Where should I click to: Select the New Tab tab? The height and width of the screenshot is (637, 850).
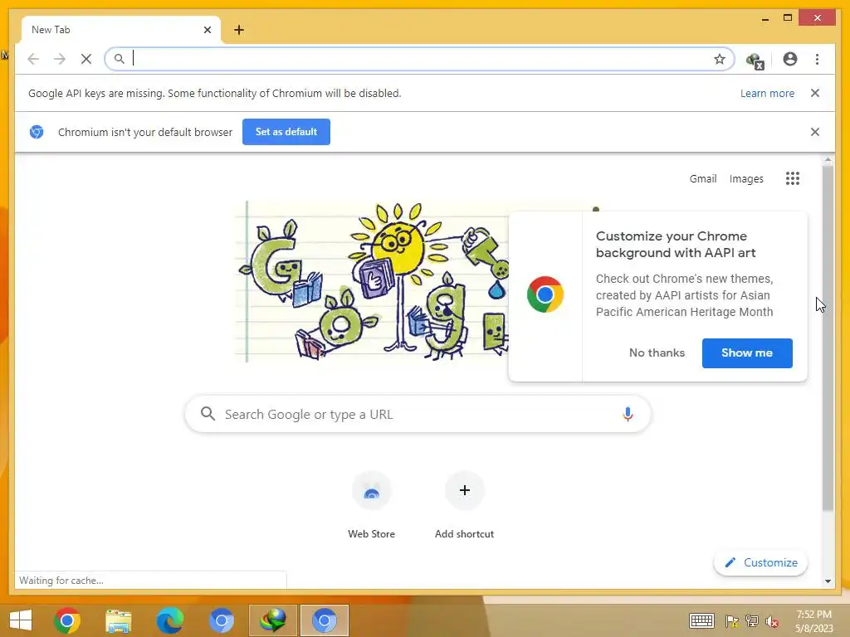pos(121,30)
